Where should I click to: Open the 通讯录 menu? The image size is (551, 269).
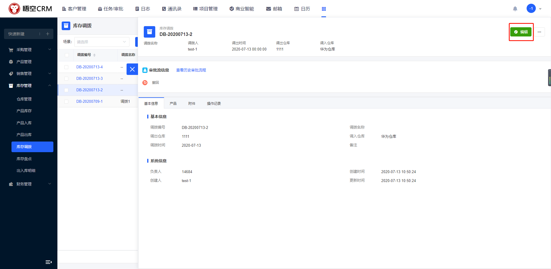pyautogui.click(x=172, y=9)
